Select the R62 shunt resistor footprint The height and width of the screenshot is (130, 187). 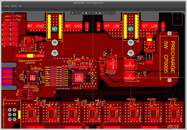point(31,114)
